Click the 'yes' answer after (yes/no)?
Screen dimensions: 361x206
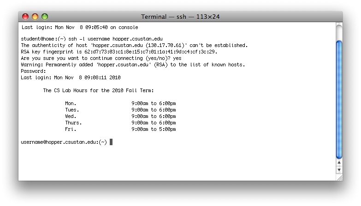point(178,58)
